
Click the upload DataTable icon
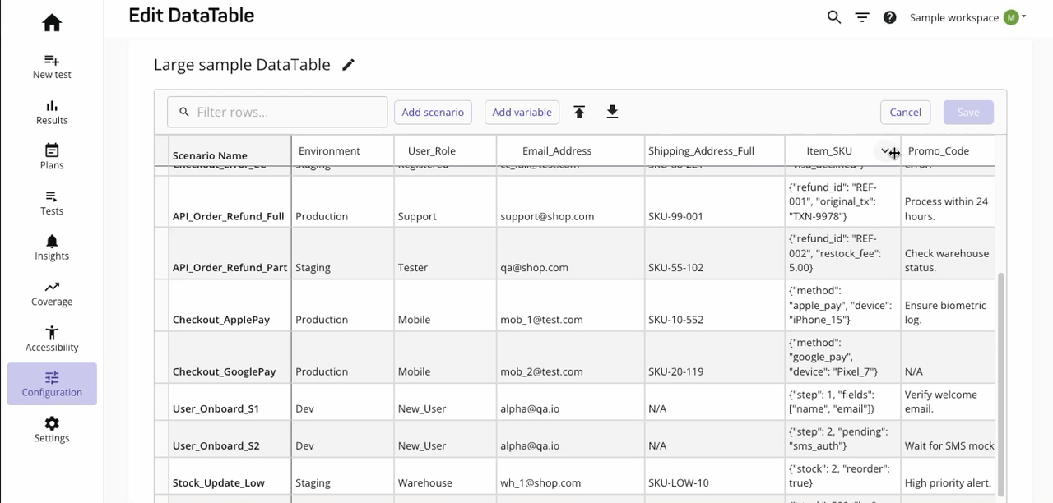click(579, 112)
